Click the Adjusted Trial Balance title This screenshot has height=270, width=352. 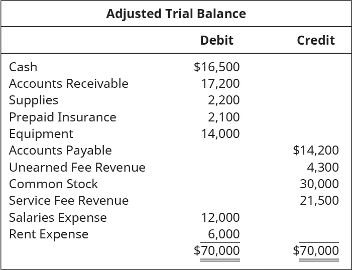point(176,14)
